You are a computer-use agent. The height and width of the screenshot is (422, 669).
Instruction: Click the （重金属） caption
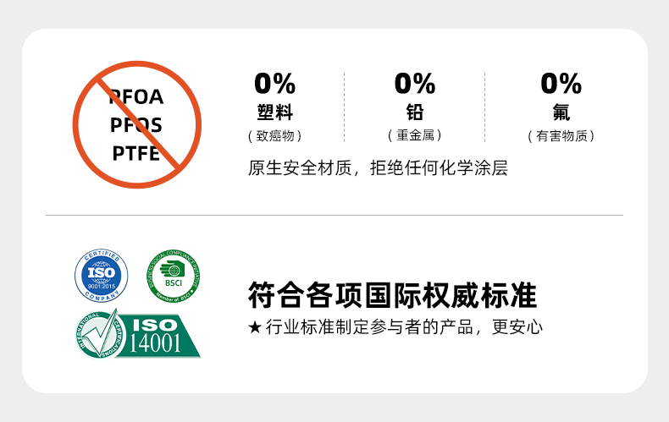(415, 135)
